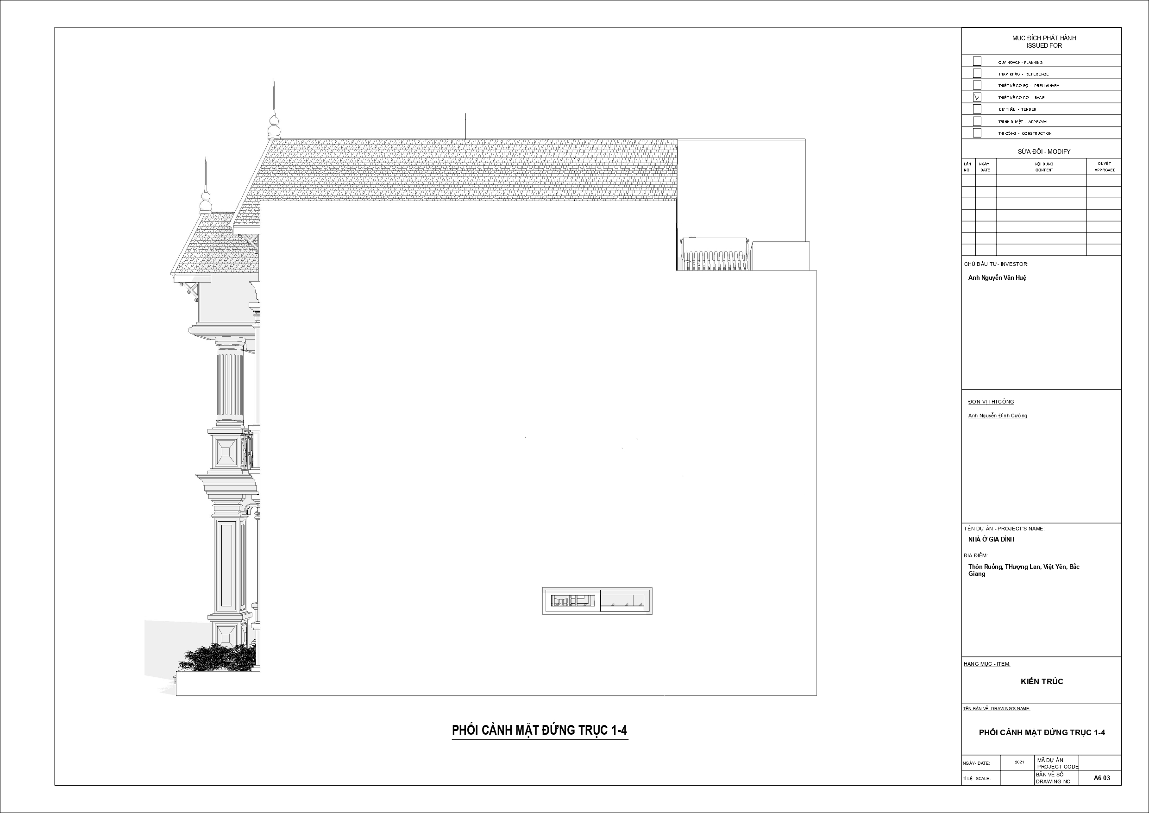
Task: Uncheck the Base design checkbox
Action: (977, 97)
